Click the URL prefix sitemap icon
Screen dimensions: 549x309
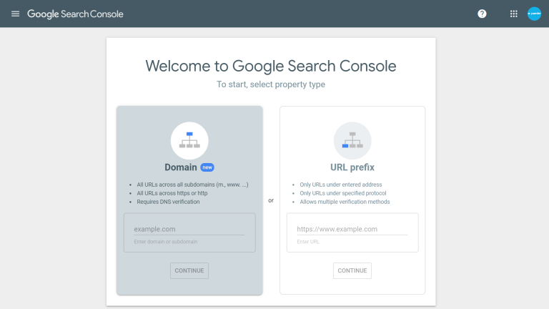point(352,140)
